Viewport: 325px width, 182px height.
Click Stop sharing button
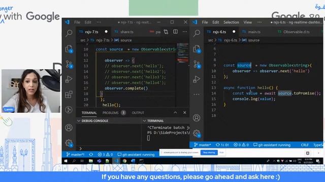click(209, 153)
